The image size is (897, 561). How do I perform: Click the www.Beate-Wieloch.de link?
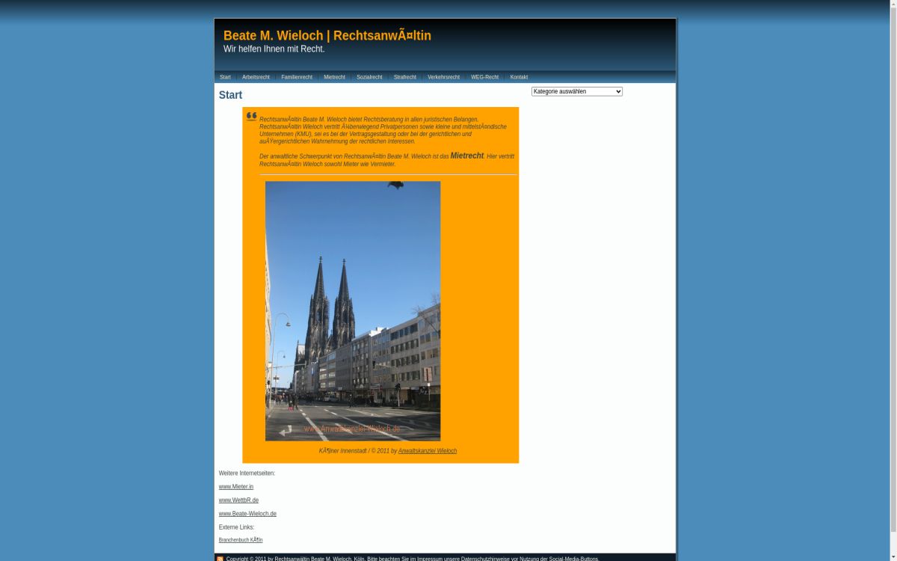tap(247, 513)
